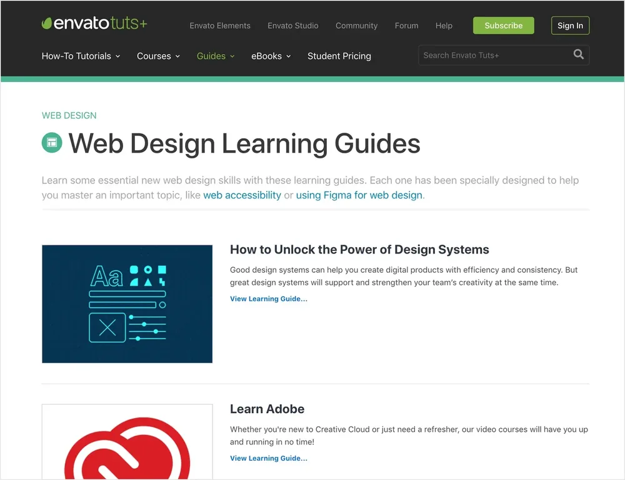
Task: Open the Help link
Action: tap(444, 26)
